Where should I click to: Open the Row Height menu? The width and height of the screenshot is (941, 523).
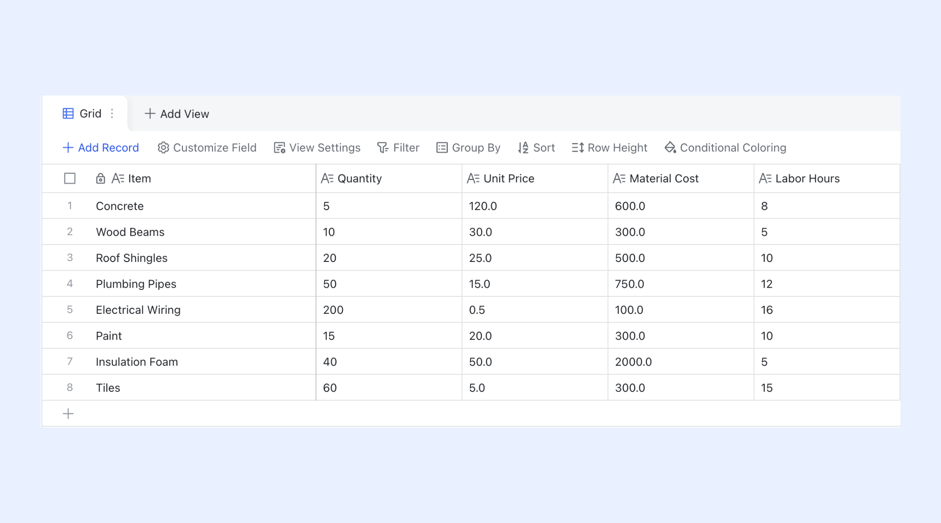pos(609,148)
